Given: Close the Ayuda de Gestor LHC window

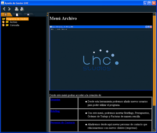Looking at the screenshot, I should pos(154,3).
